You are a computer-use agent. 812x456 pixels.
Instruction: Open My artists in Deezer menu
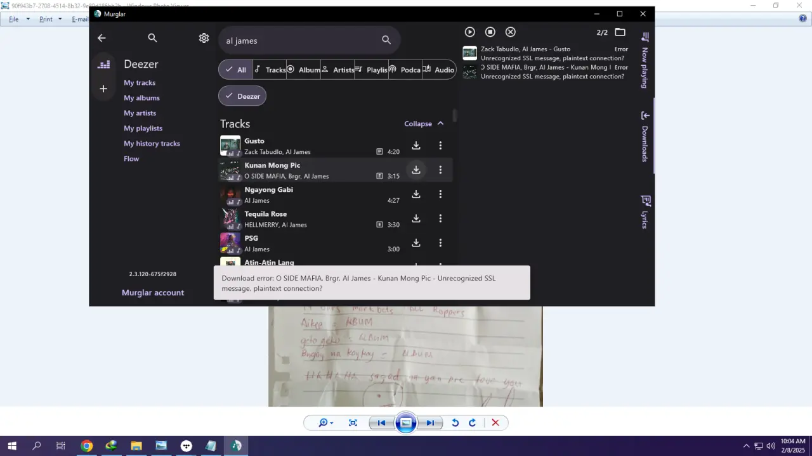[140, 113]
